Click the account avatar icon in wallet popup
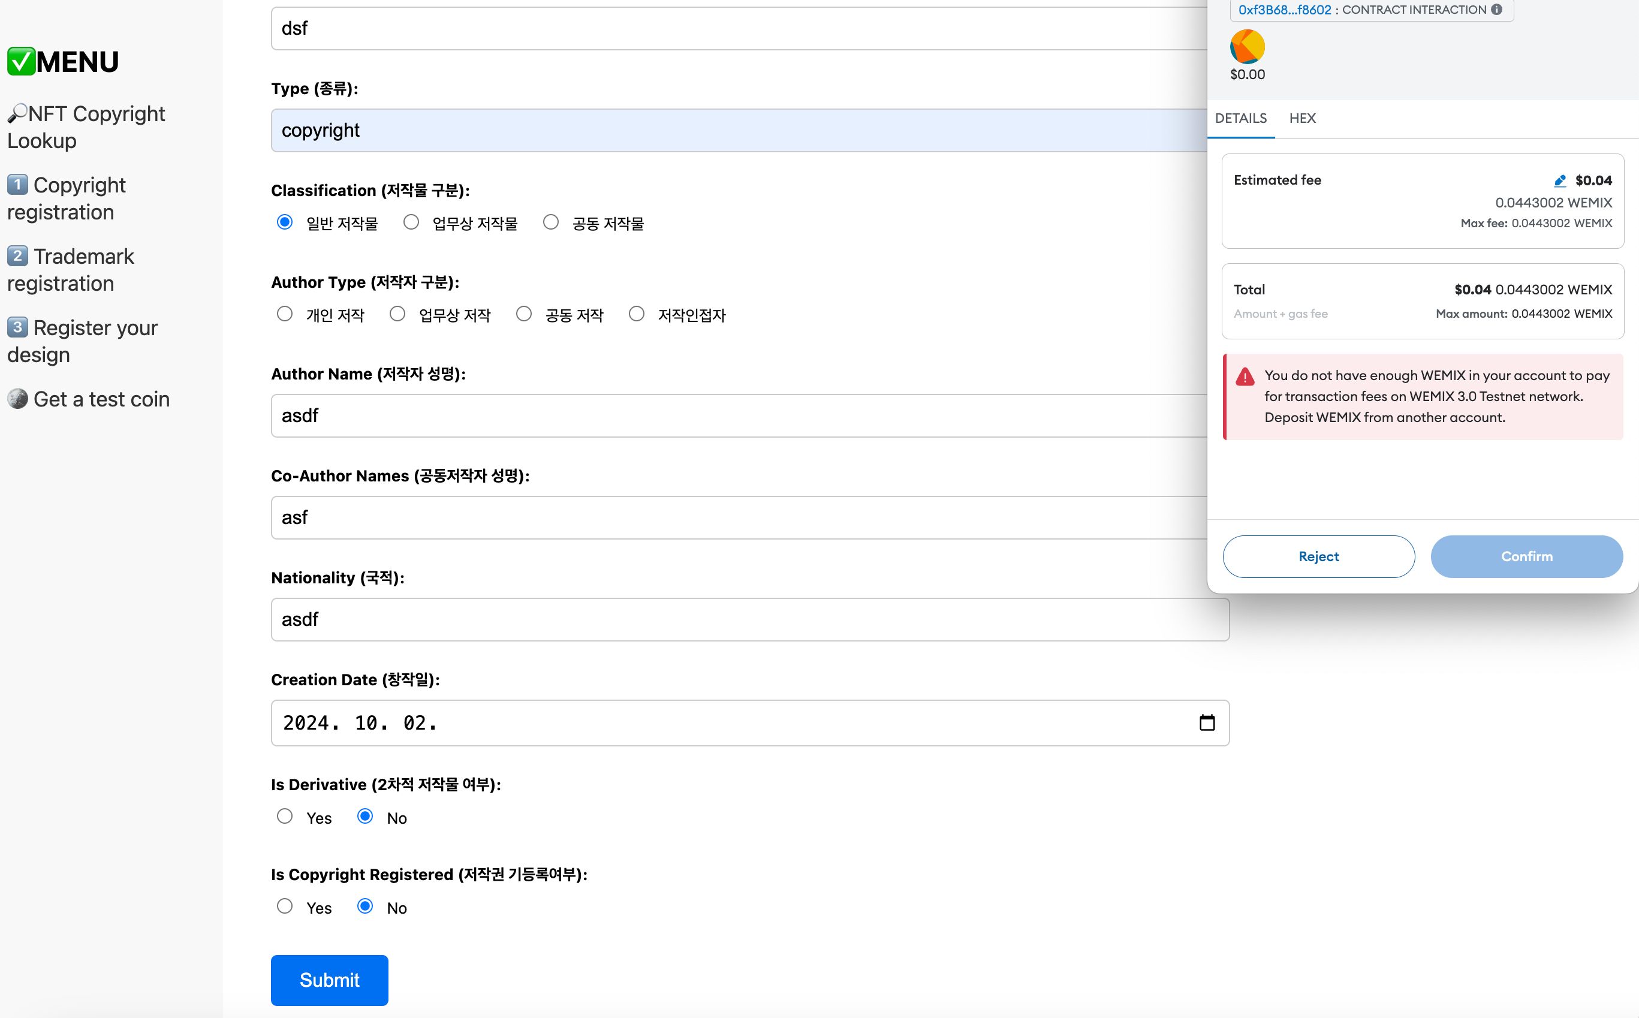1639x1018 pixels. (1248, 46)
